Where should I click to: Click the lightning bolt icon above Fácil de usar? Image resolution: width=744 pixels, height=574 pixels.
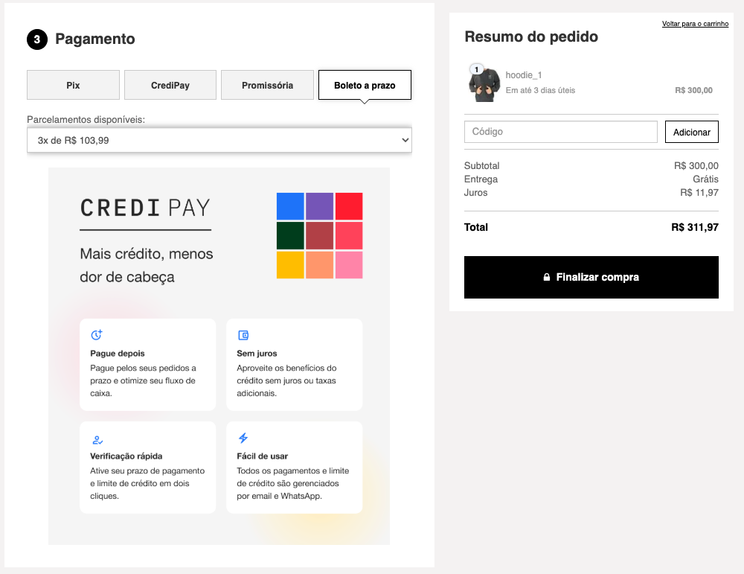coord(243,438)
